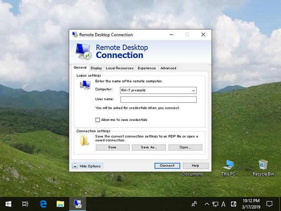The width and height of the screenshot is (281, 211).
Task: Click the Open... button
Action: [185, 147]
